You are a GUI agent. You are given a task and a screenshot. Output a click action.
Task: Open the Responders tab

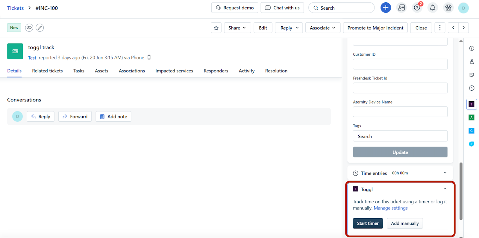pyautogui.click(x=216, y=71)
